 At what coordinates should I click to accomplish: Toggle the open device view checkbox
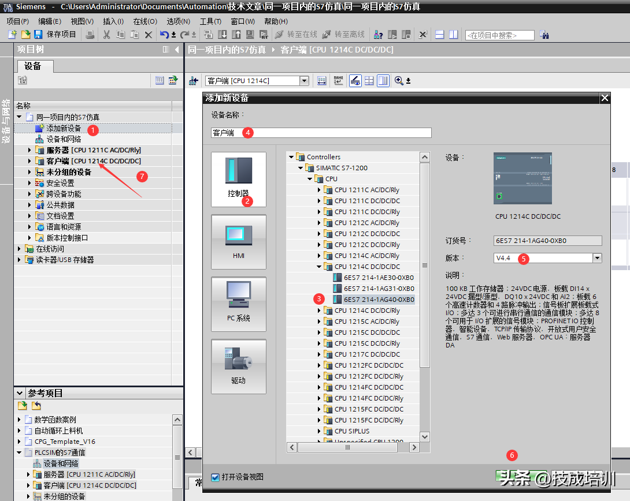pyautogui.click(x=216, y=477)
